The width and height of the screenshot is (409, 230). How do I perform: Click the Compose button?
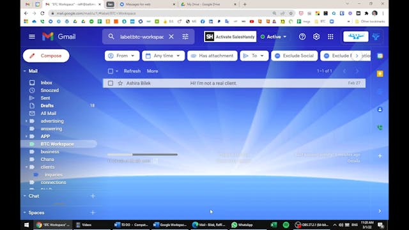click(x=46, y=56)
